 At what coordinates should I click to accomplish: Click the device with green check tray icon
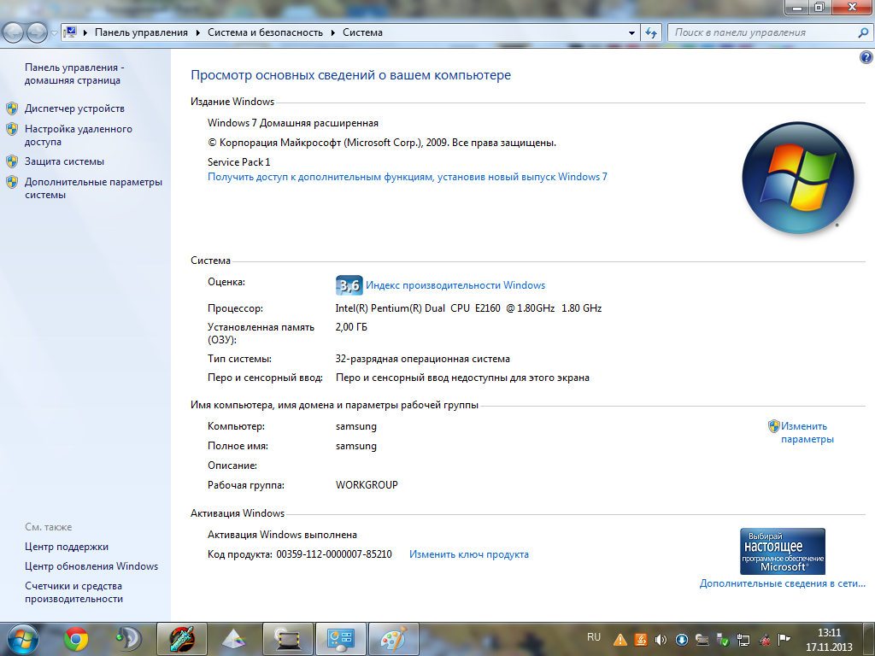coord(723,640)
